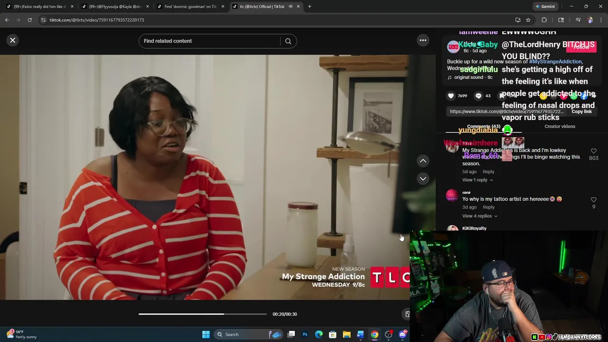608x342 pixels.
Task: Open Chrome profile avatar
Action: (x=590, y=20)
